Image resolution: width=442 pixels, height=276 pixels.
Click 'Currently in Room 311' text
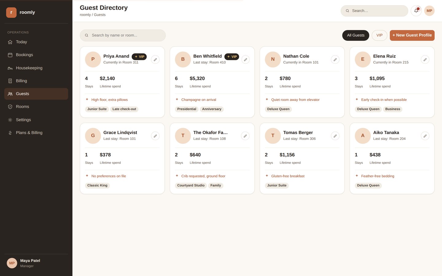click(x=121, y=62)
